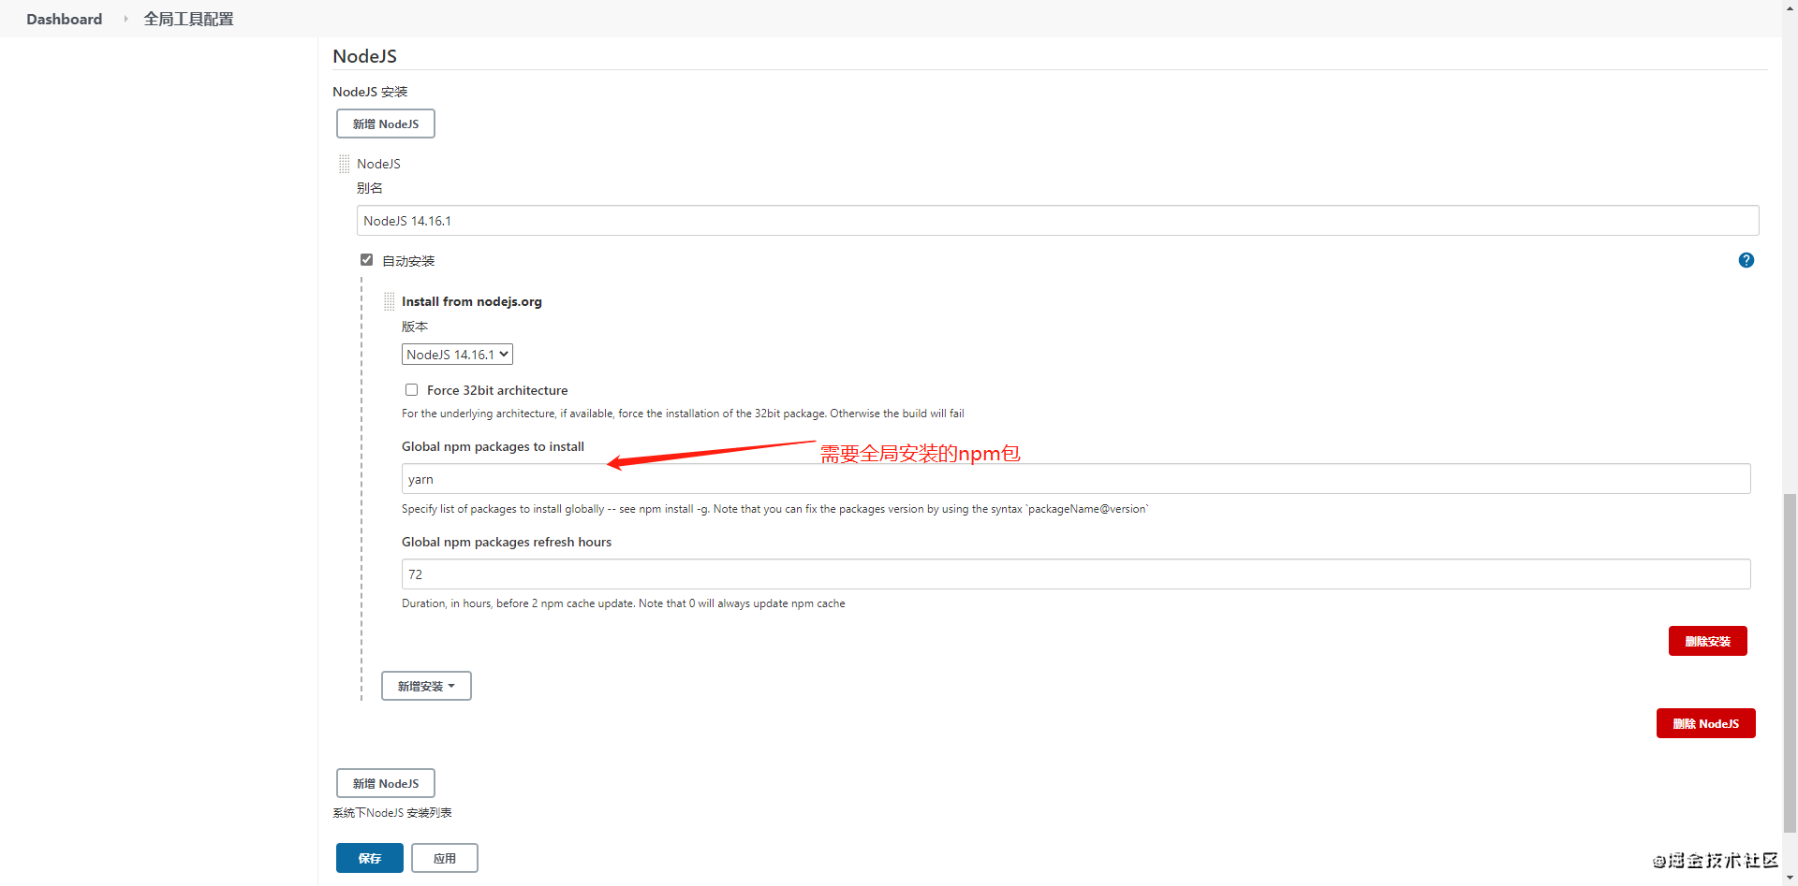Open help for the auto-install option
The height and width of the screenshot is (886, 1798).
pos(1746,260)
